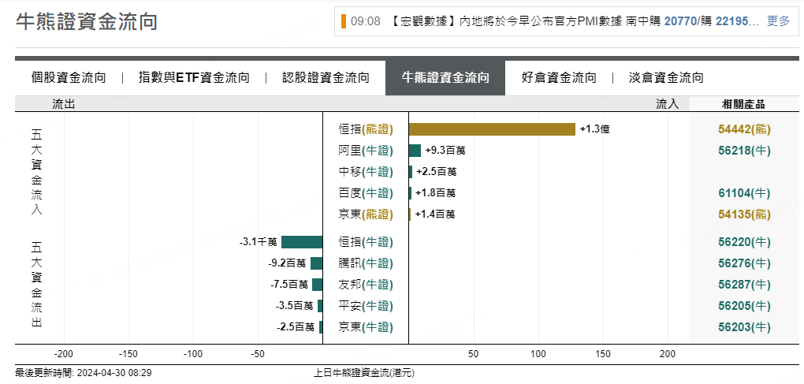This screenshot has width=804, height=384.
Task: Click the +1.4百萬 inflow value
Action: [x=435, y=214]
